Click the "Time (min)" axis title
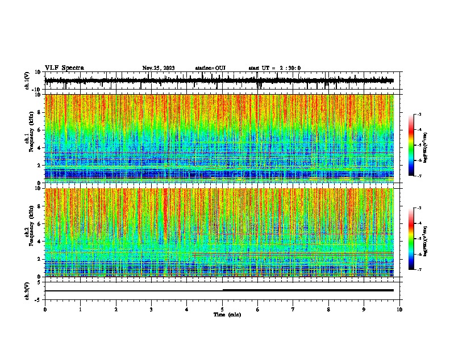The width and height of the screenshot is (450, 347). (227, 315)
